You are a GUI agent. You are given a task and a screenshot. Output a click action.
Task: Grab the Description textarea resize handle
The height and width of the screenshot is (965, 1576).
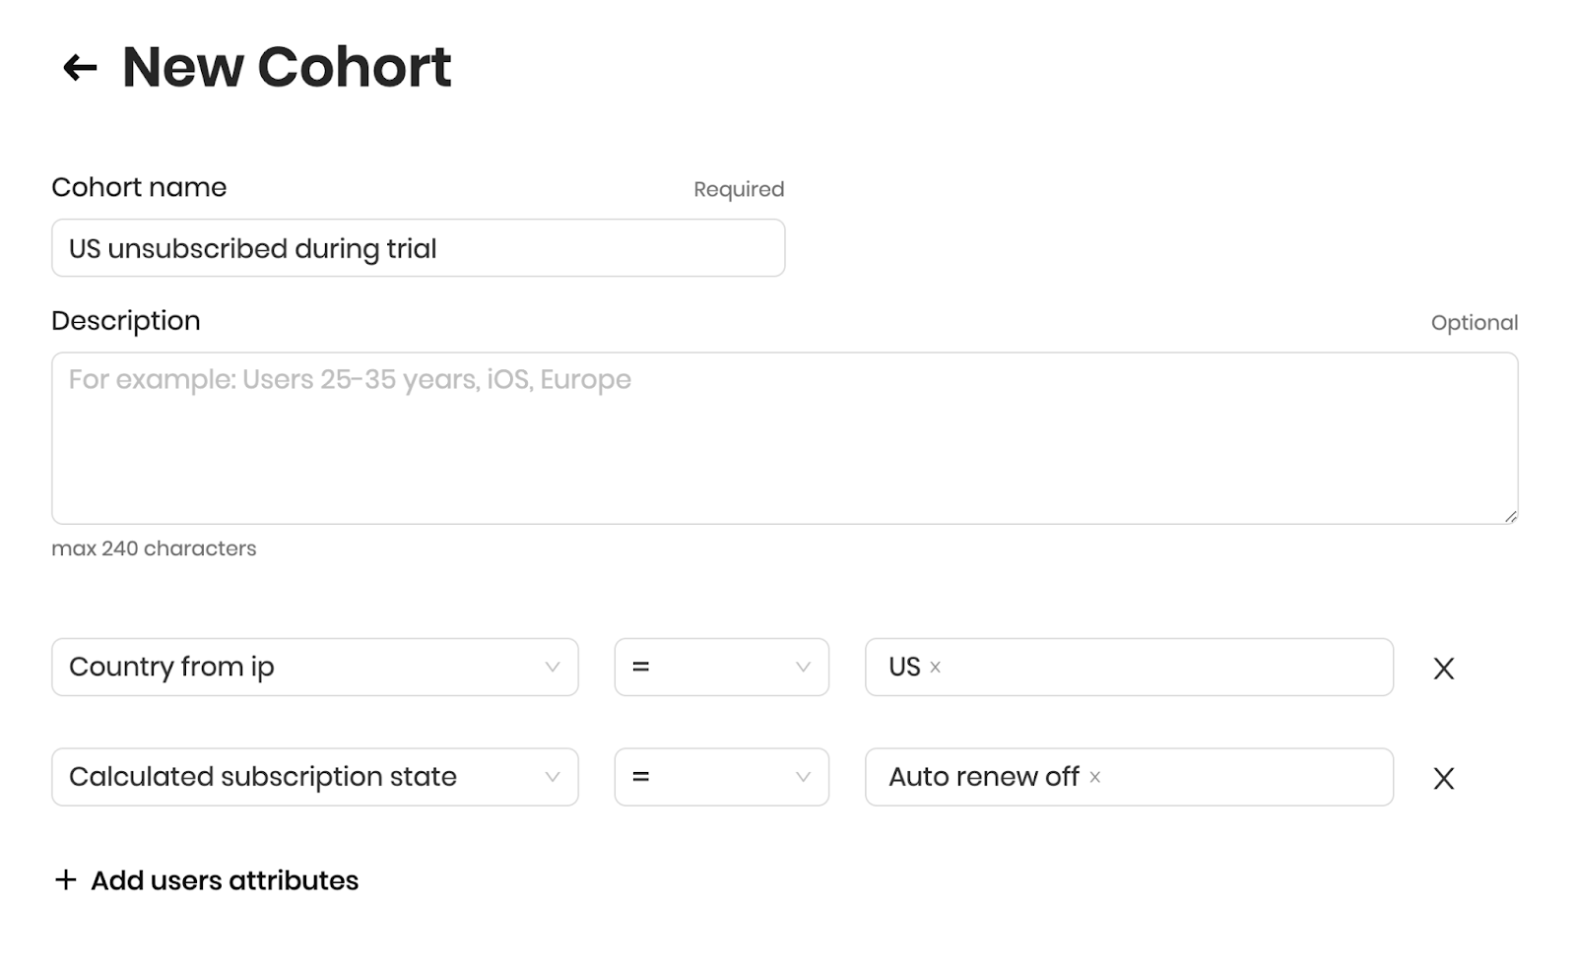(1510, 516)
